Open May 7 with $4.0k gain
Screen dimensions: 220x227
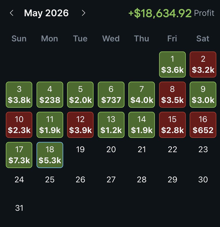pos(142,95)
